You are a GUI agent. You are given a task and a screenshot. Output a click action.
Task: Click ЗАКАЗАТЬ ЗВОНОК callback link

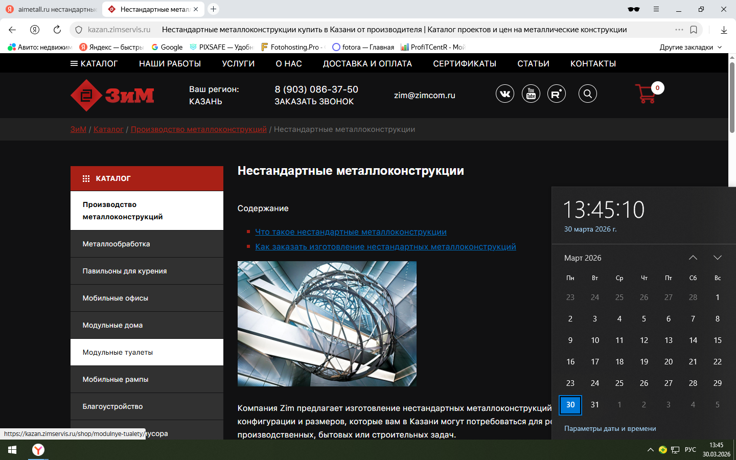click(x=314, y=102)
